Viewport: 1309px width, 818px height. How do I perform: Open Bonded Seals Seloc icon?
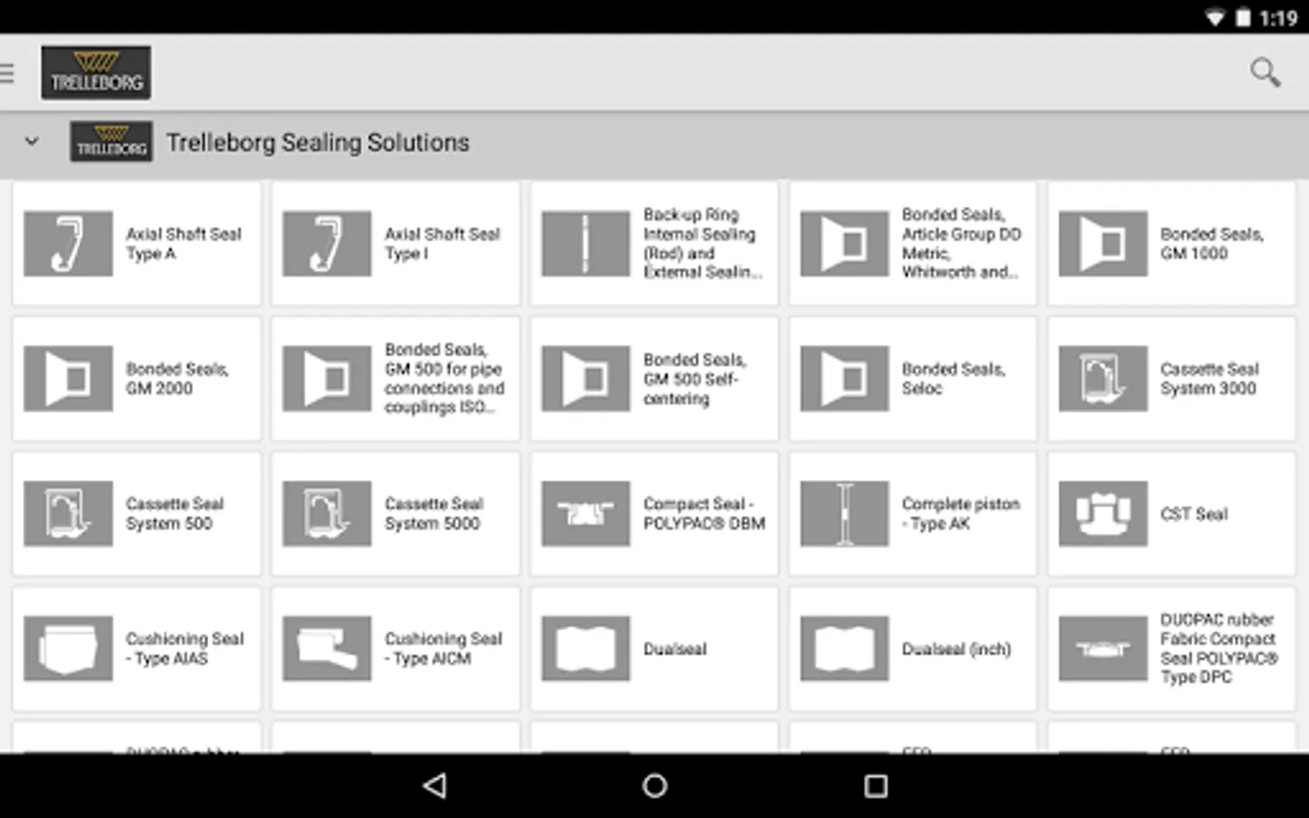844,378
